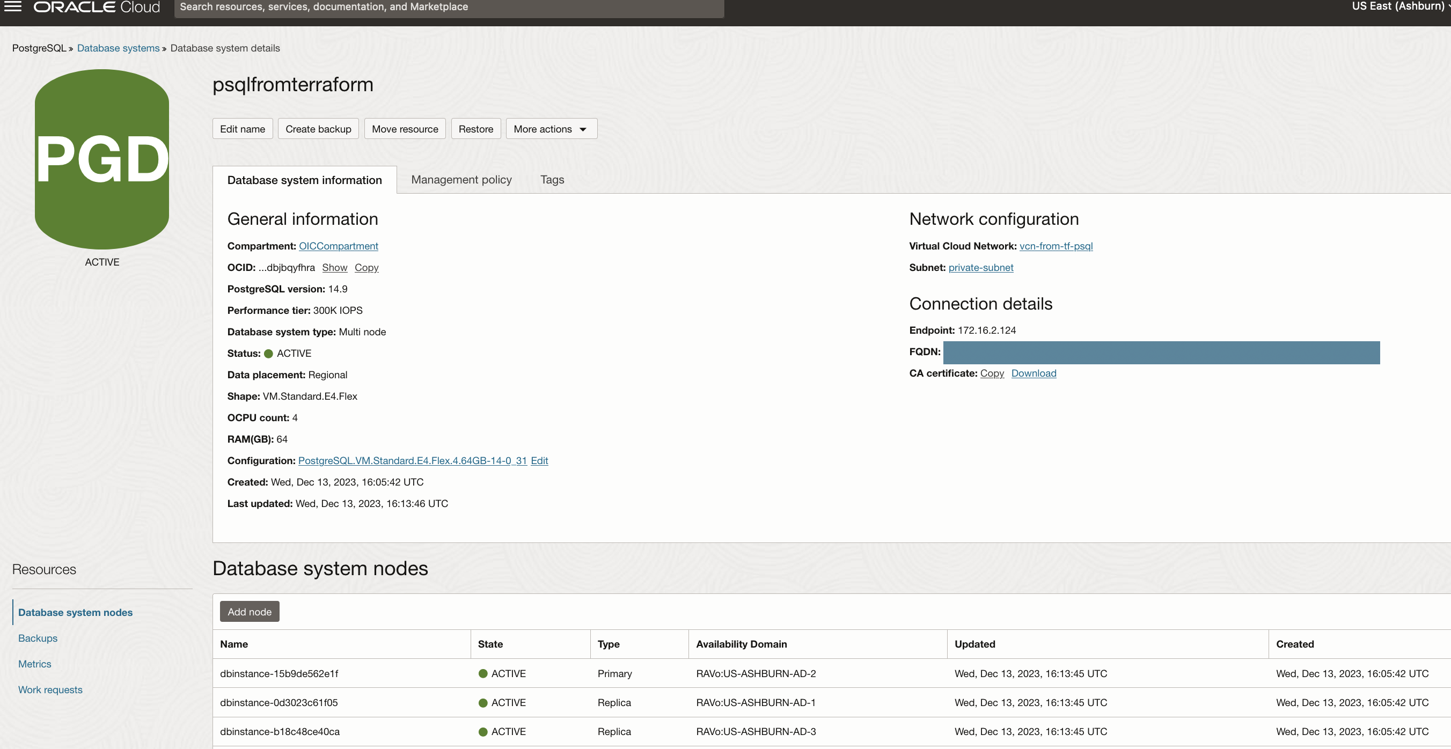The height and width of the screenshot is (749, 1451).
Task: Switch to the Management policy tab
Action: coord(461,180)
